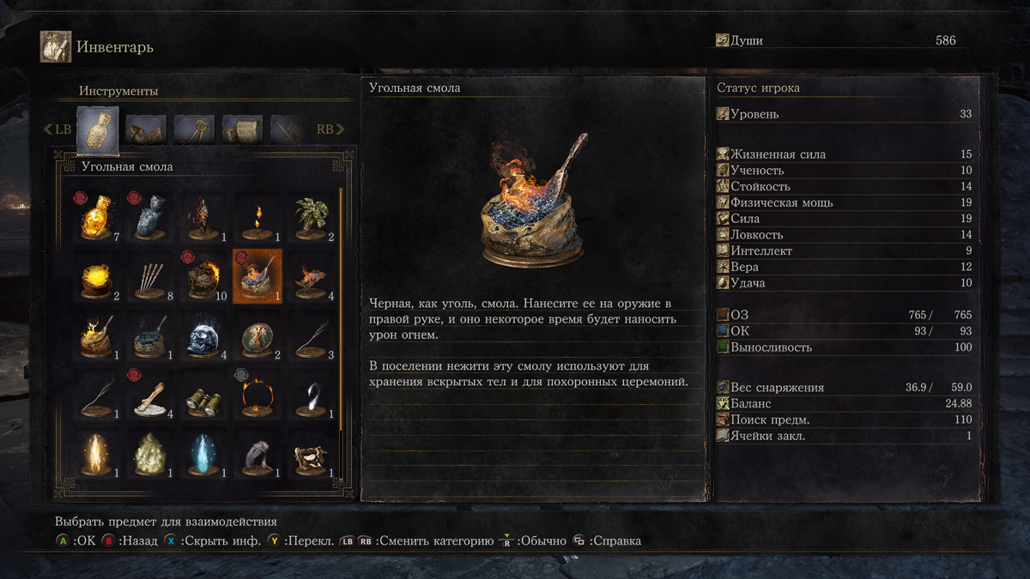Choose the firebomb item with count 10
1030x579 pixels.
click(203, 276)
